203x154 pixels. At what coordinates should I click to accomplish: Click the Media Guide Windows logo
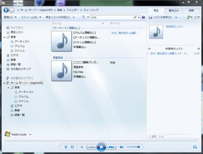click(x=7, y=134)
